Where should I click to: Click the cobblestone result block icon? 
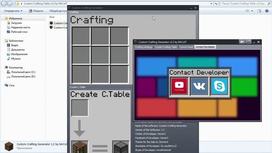click(121, 147)
